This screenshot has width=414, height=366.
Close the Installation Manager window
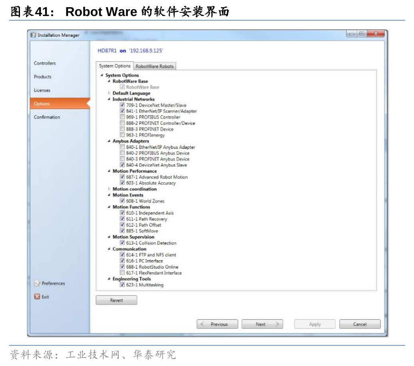point(376,34)
